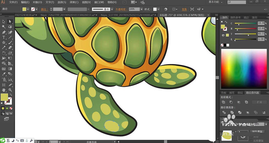Viewport: 269px width, 143px height.
Task: Select the Direct Selection tool
Action: [x=10, y=22]
